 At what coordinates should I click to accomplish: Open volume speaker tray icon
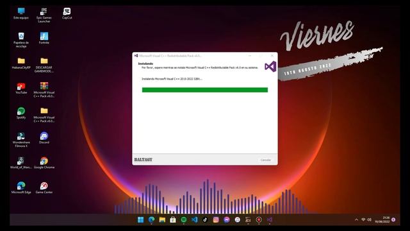tap(369, 219)
